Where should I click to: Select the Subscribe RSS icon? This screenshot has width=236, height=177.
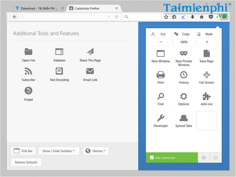[x=28, y=71]
